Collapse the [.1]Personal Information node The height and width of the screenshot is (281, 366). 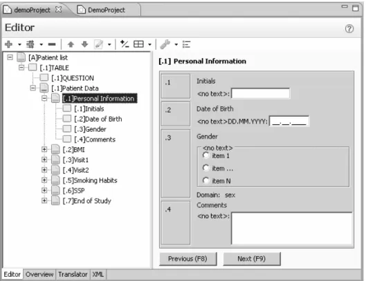(x=44, y=98)
